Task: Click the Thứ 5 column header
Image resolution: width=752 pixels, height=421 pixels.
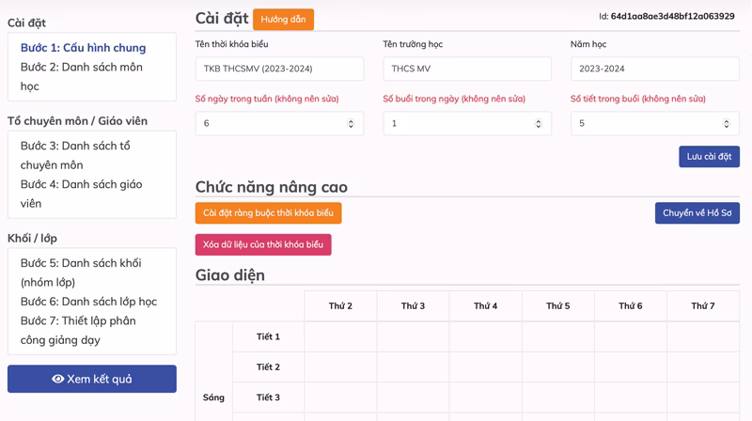Action: 557,306
